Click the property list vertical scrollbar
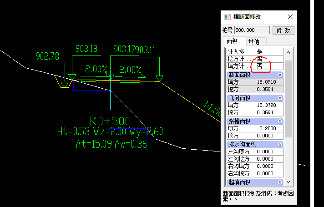 coord(288,100)
